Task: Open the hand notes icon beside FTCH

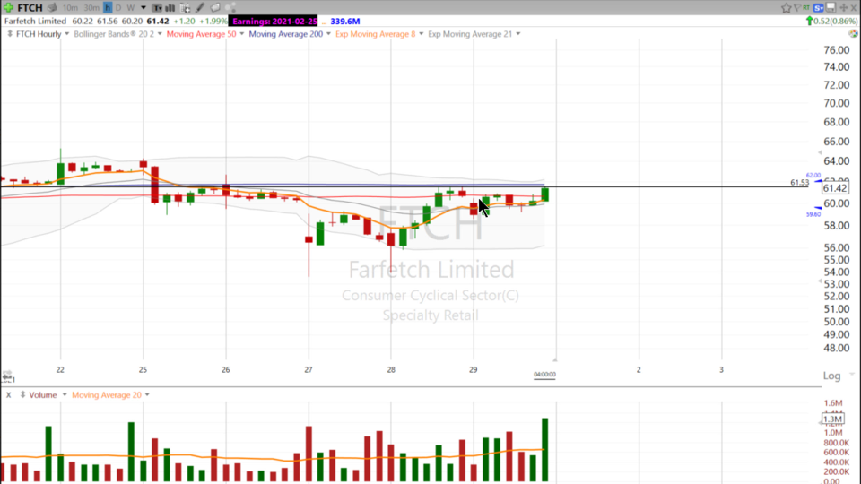Action: [52, 8]
